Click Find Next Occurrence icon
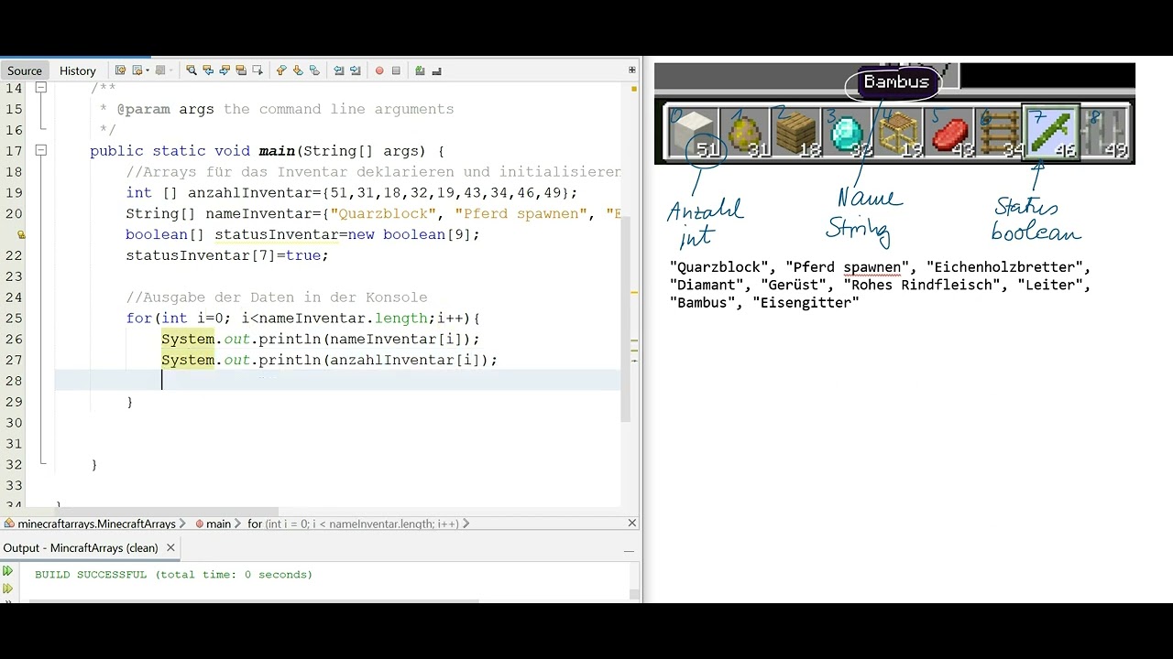The image size is (1173, 659). coord(225,70)
